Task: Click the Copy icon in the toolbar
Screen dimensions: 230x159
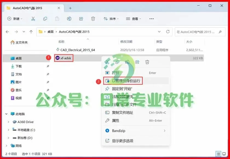Action: coord(45,19)
